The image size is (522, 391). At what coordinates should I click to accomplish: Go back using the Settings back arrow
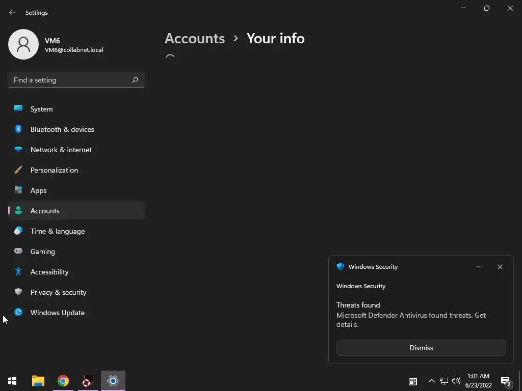pyautogui.click(x=12, y=12)
